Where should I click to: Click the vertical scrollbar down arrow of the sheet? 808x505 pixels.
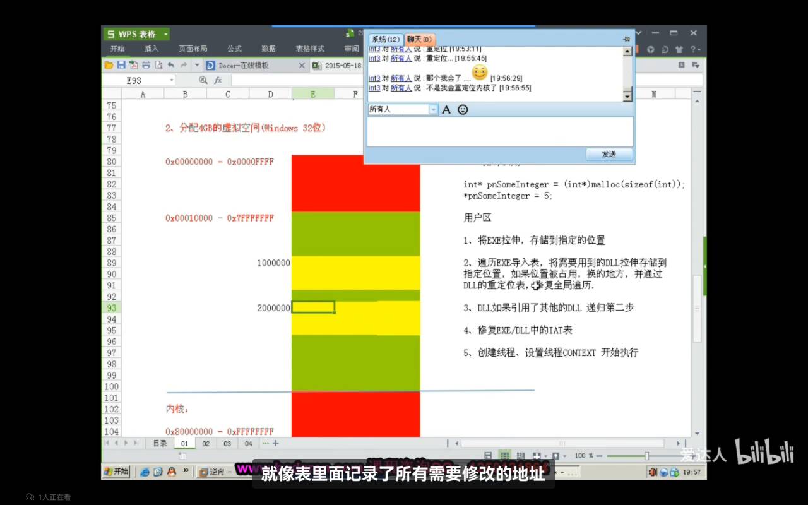coord(698,433)
